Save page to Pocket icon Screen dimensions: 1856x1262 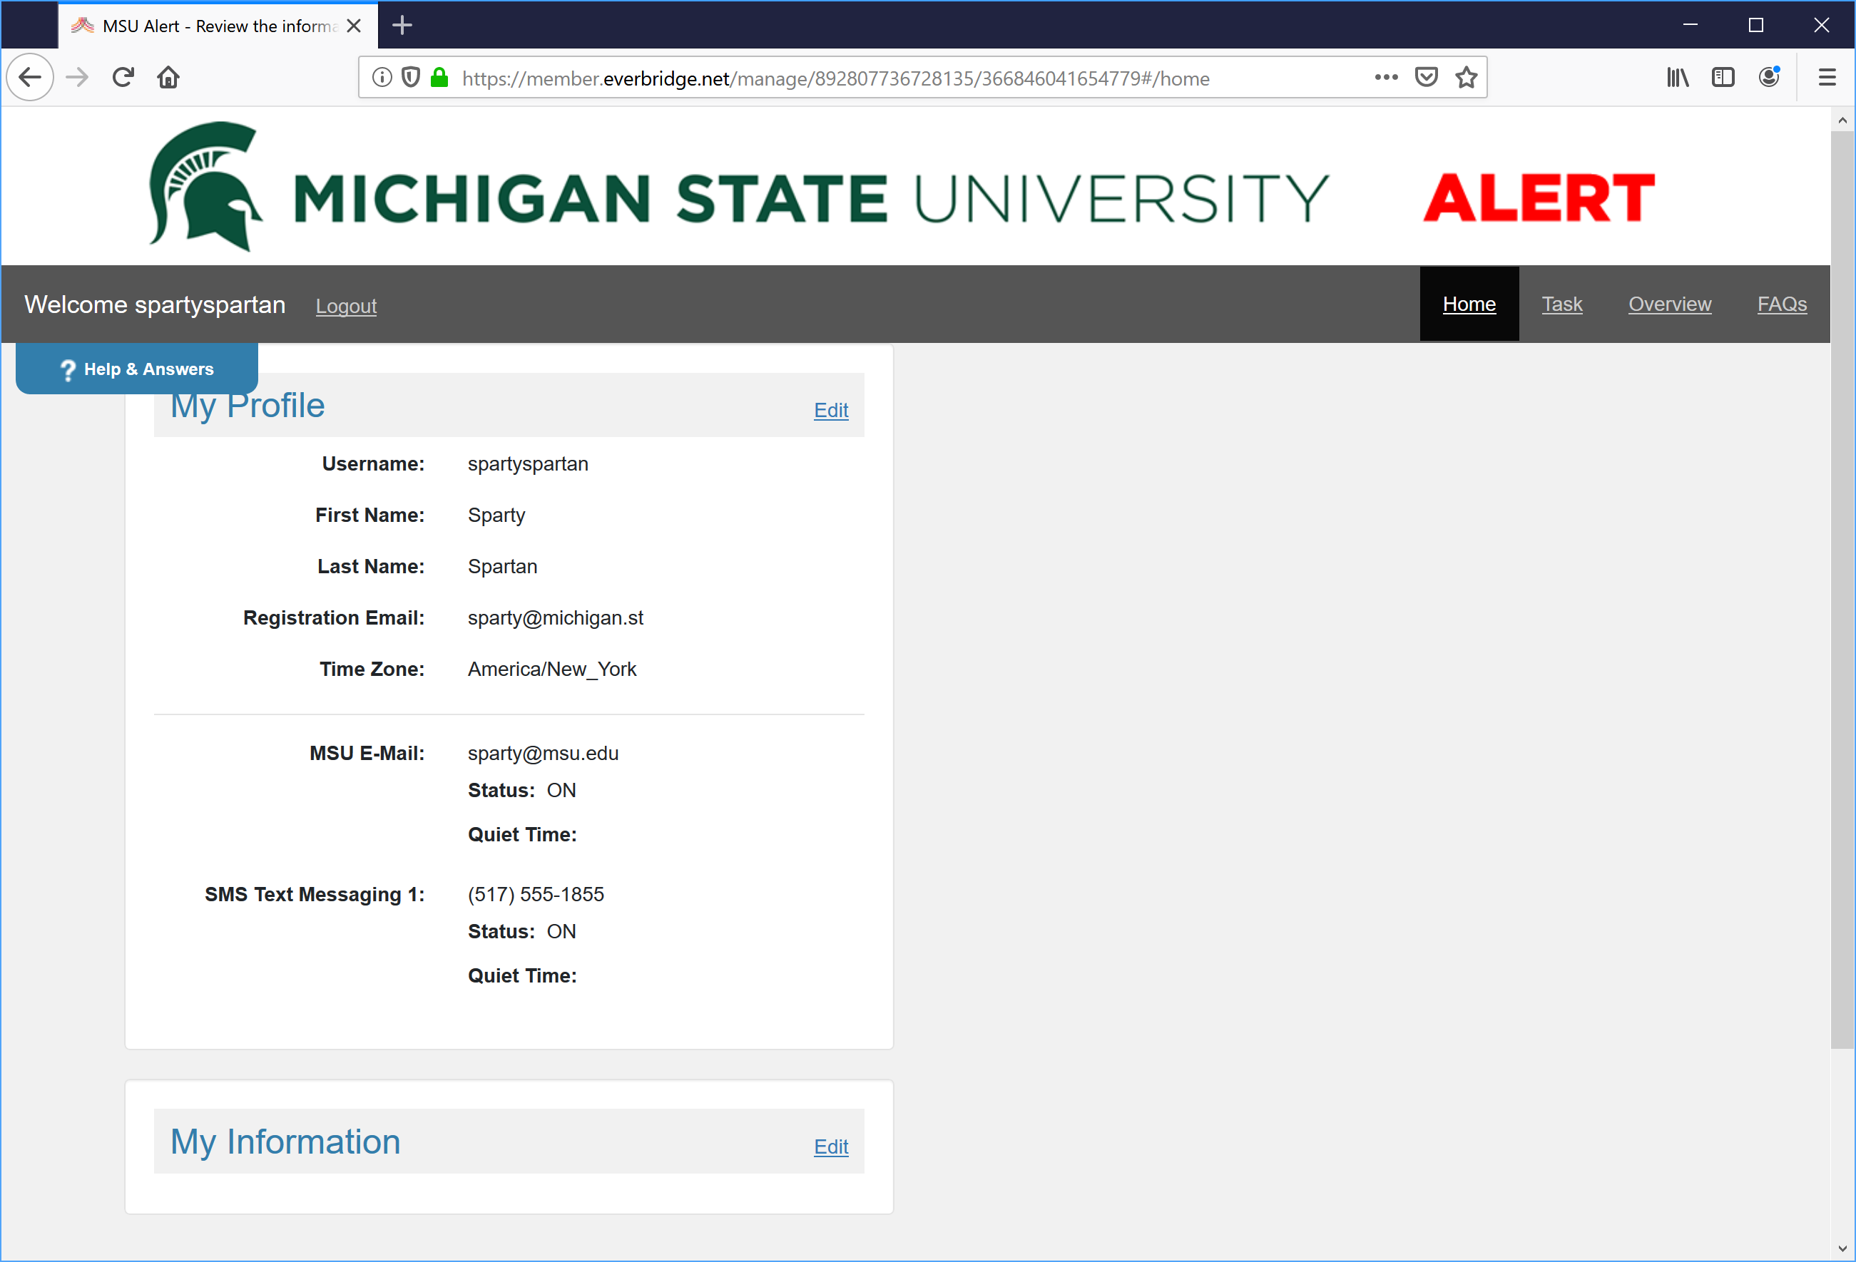click(x=1426, y=78)
